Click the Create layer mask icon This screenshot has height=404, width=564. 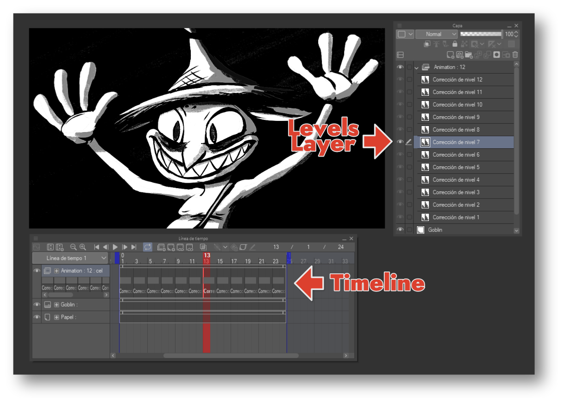[x=496, y=55]
